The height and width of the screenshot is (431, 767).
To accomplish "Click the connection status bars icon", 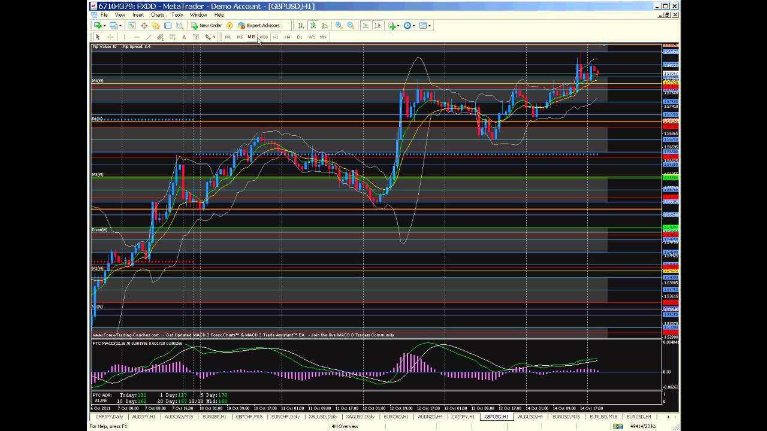I will click(617, 426).
